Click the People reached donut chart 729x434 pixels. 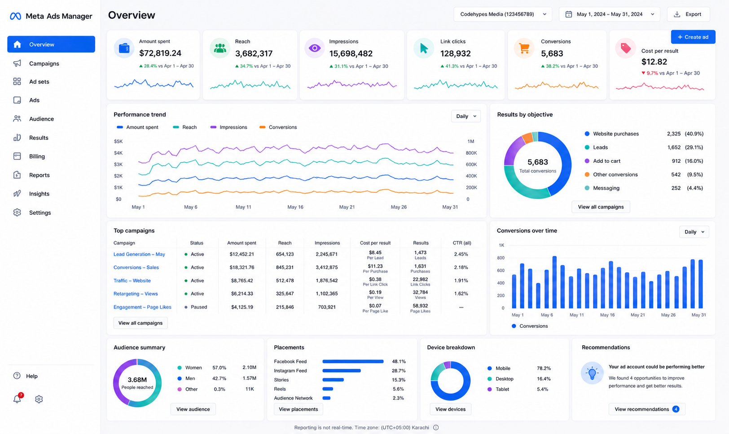pos(137,383)
